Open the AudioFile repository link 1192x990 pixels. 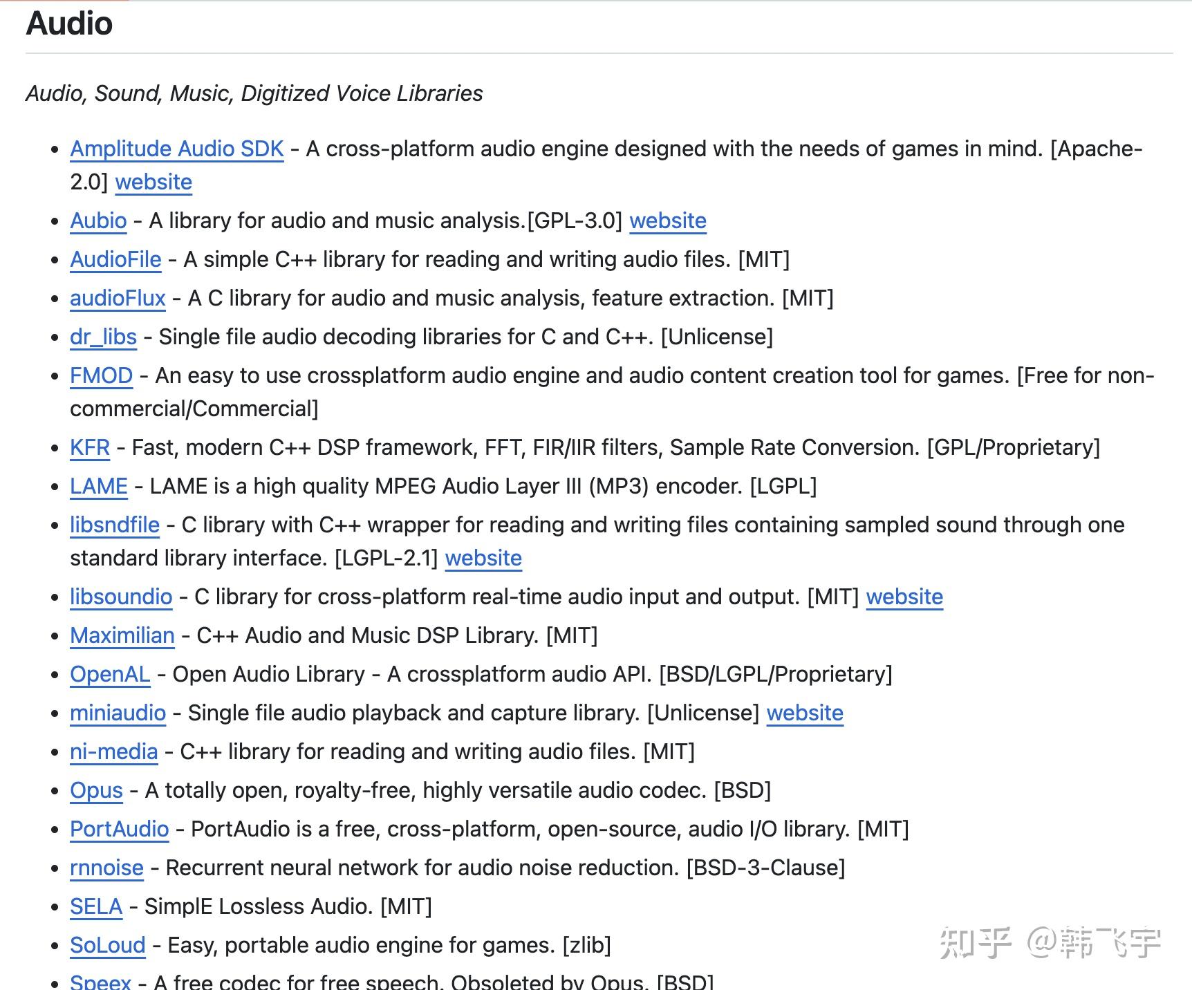coord(115,259)
